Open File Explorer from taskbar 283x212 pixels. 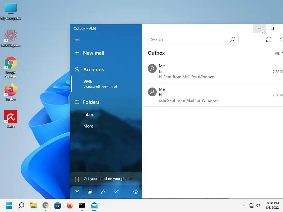[x=33, y=205]
